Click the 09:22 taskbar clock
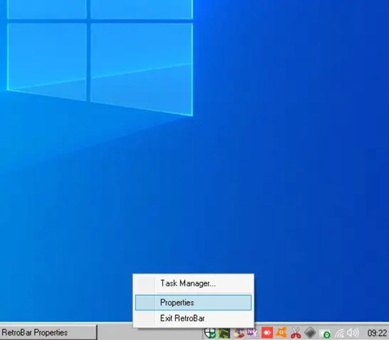 pos(377,333)
